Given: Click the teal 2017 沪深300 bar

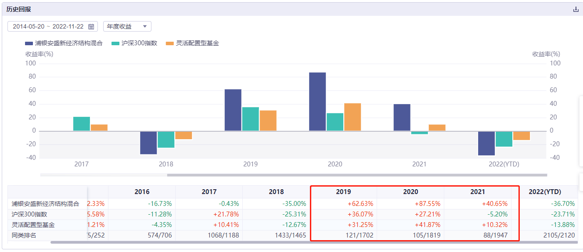Looking at the screenshot, I should (82, 124).
